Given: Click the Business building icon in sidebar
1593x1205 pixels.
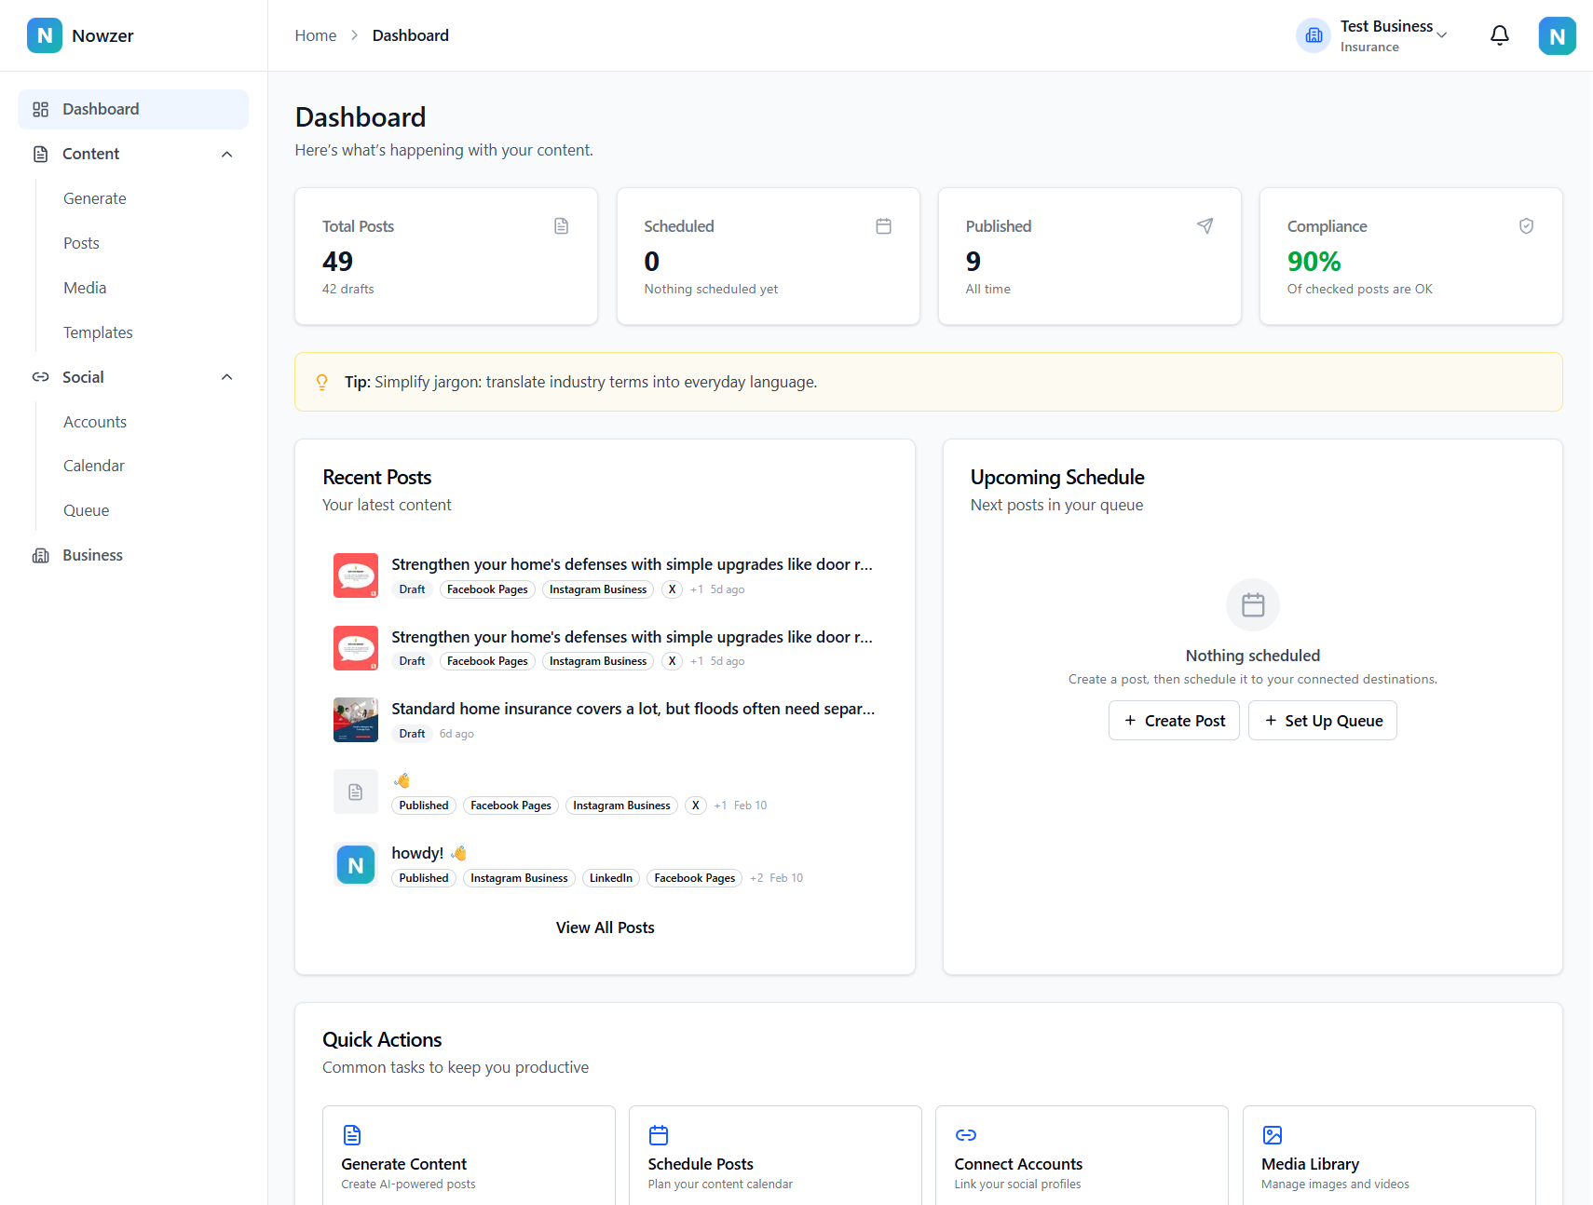Looking at the screenshot, I should pyautogui.click(x=40, y=556).
